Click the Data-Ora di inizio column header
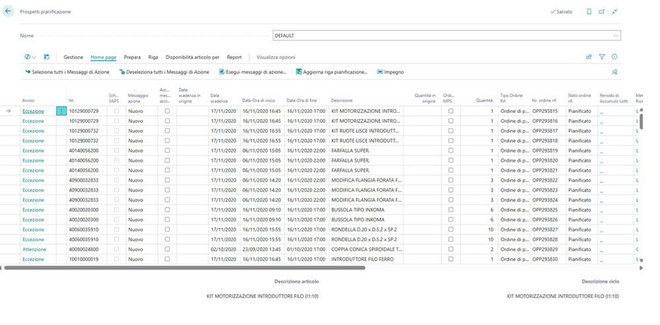 (259, 101)
